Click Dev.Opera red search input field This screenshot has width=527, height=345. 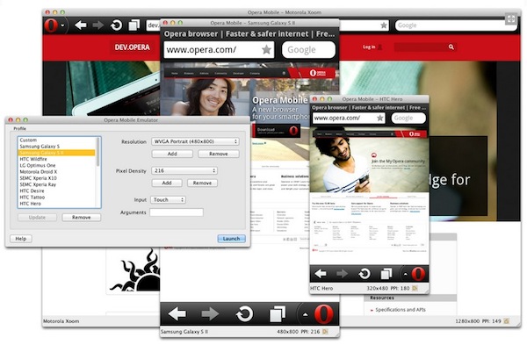pos(420,47)
